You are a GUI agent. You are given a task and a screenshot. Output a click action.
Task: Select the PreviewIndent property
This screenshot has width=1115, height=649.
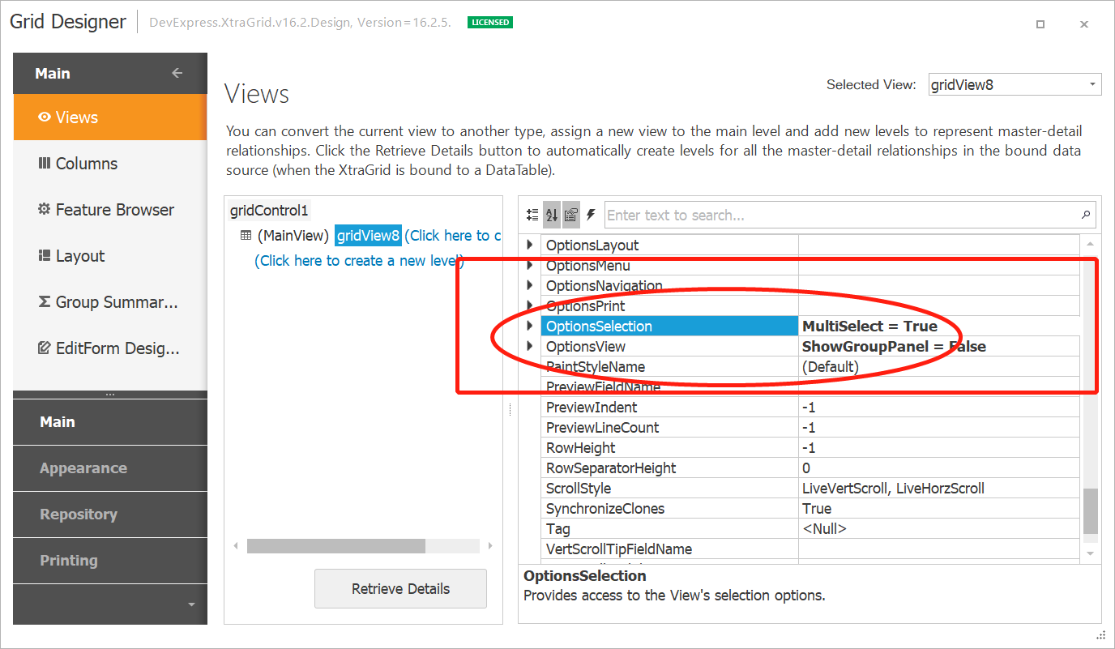[x=592, y=407]
